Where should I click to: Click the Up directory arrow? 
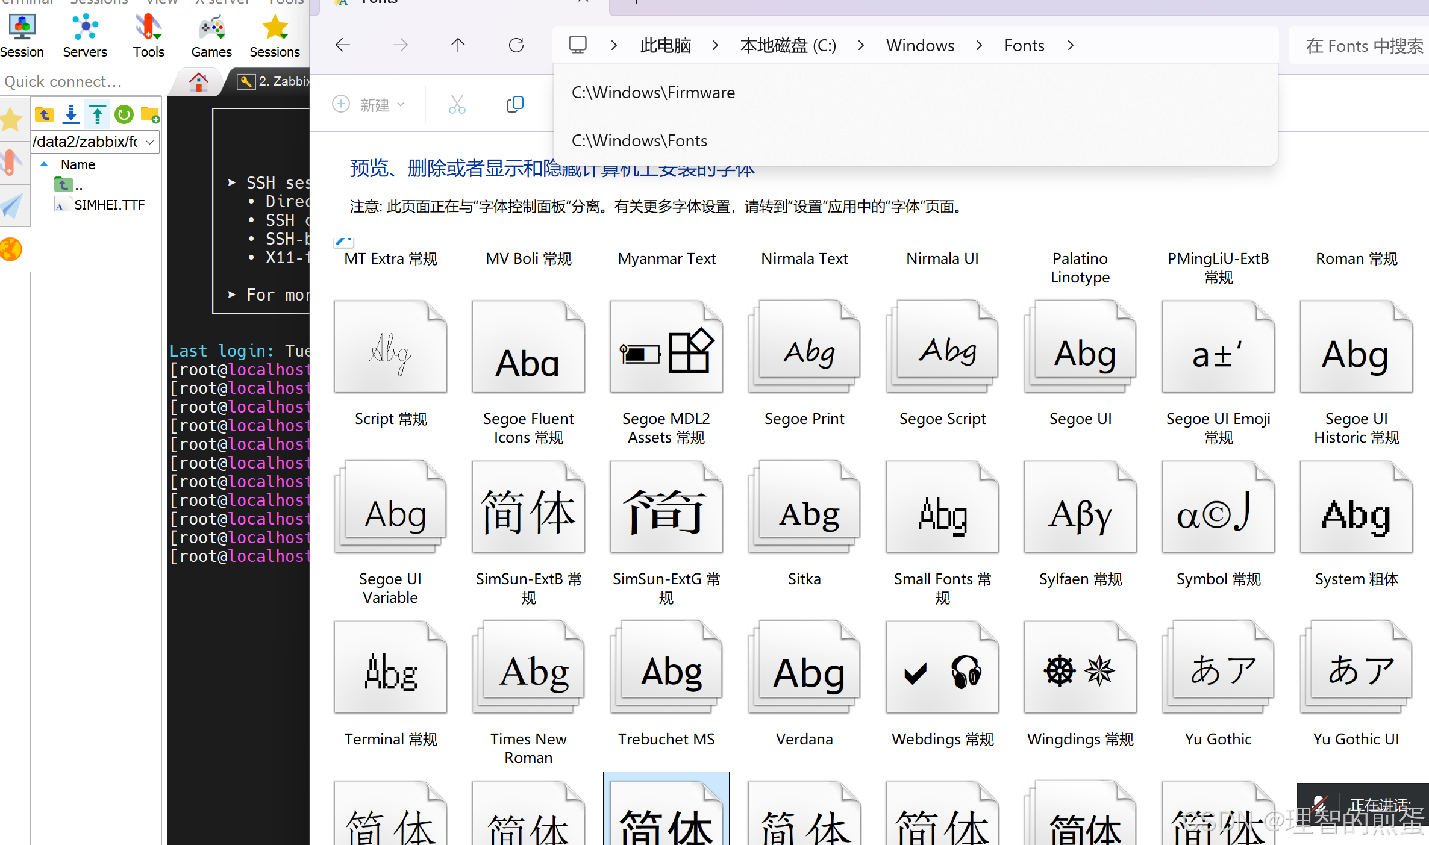click(458, 45)
